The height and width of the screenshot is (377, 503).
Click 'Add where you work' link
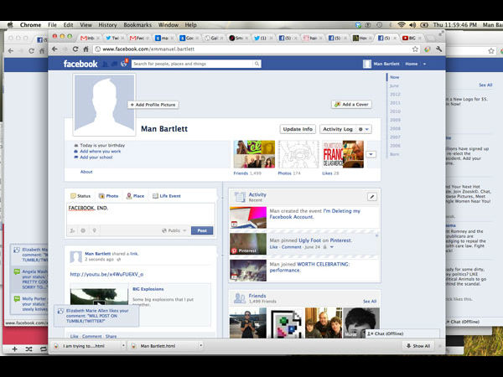(101, 152)
